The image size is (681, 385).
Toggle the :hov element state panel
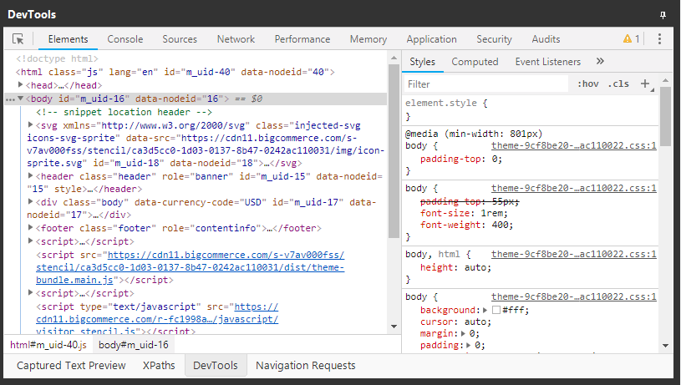tap(588, 84)
